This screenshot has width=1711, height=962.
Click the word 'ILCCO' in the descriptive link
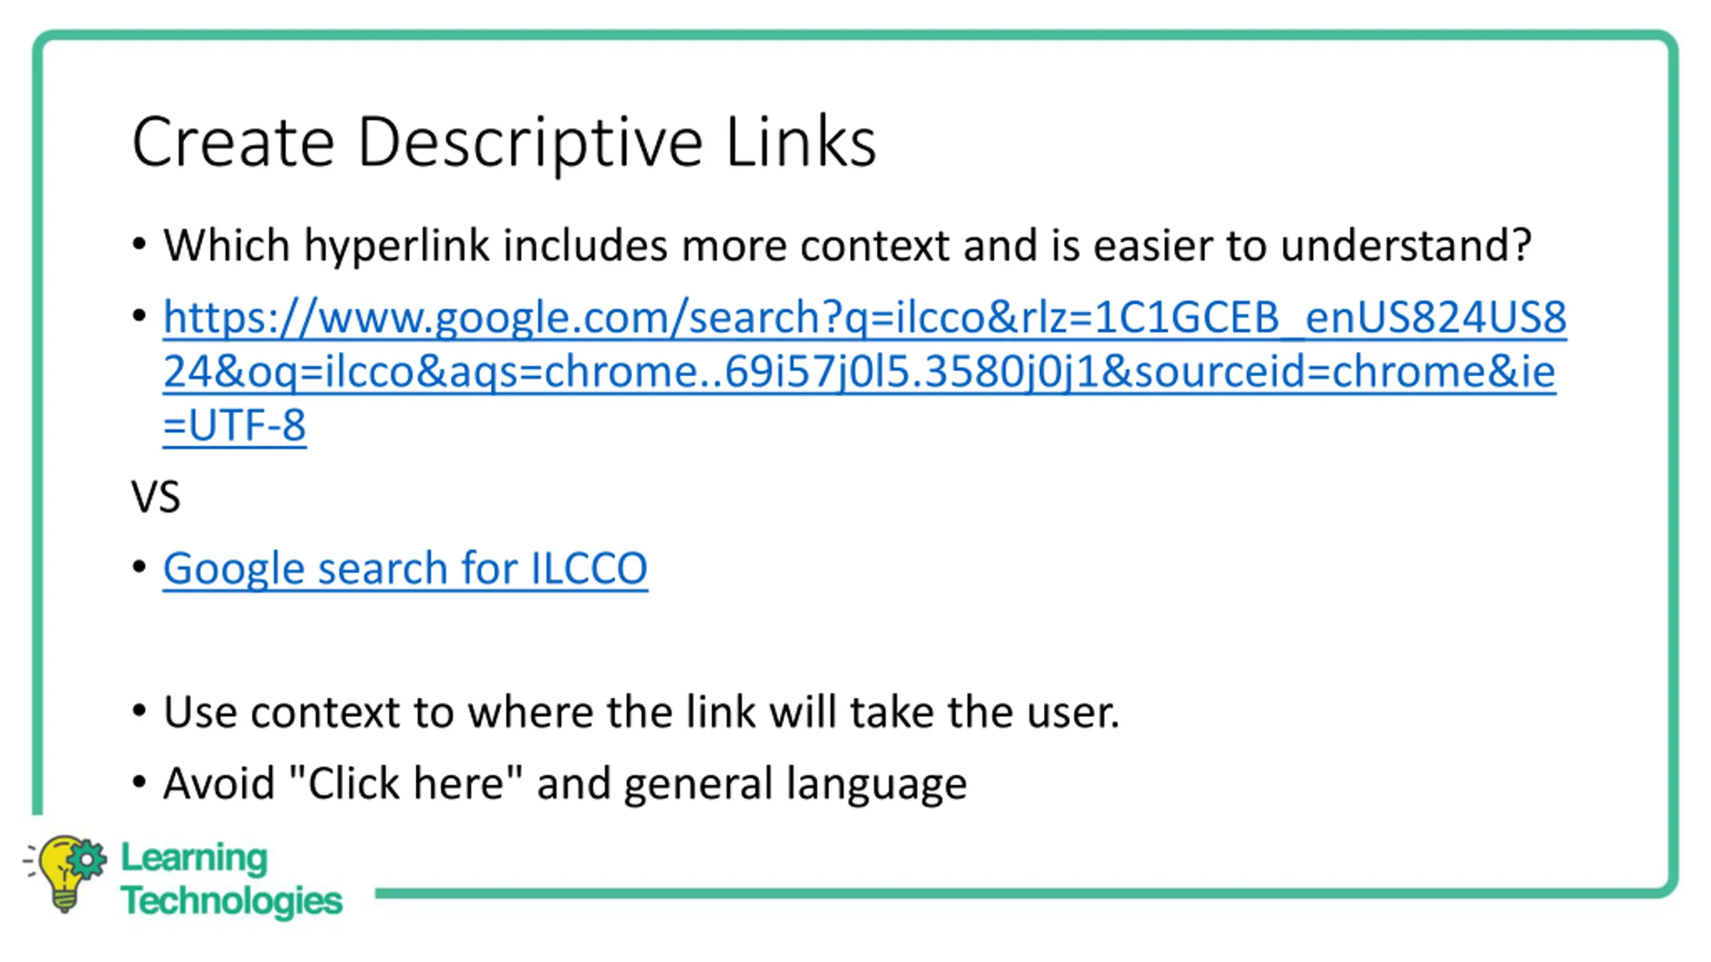pyautogui.click(x=589, y=568)
